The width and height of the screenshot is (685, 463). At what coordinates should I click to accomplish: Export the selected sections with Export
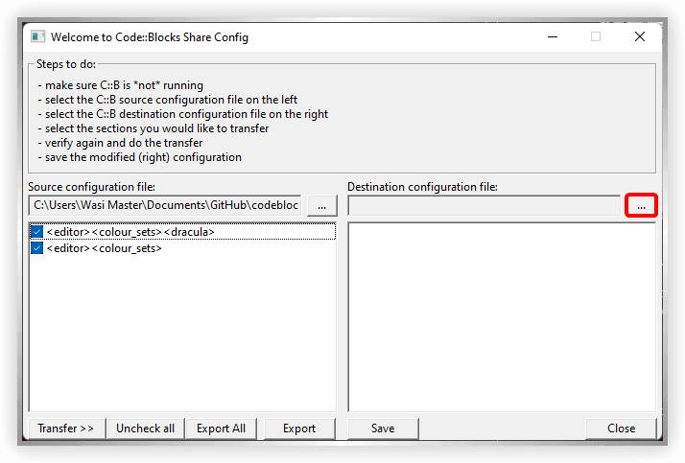299,428
